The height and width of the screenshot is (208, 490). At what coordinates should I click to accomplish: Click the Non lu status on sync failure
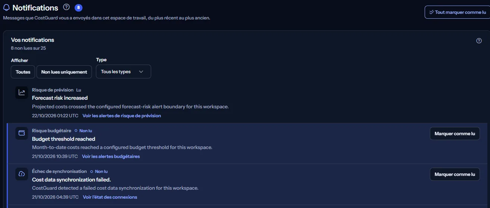(99, 171)
